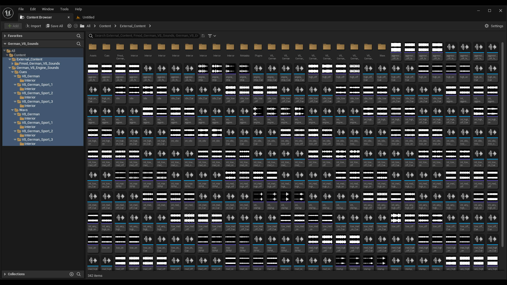Image resolution: width=507 pixels, height=285 pixels.
Task: Open the Tools menu
Action: (x=64, y=9)
